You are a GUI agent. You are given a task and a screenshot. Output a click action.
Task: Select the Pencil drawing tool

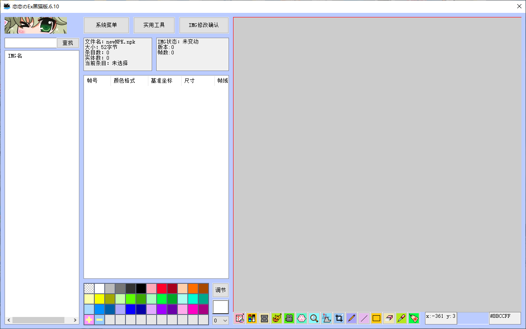[351, 318]
